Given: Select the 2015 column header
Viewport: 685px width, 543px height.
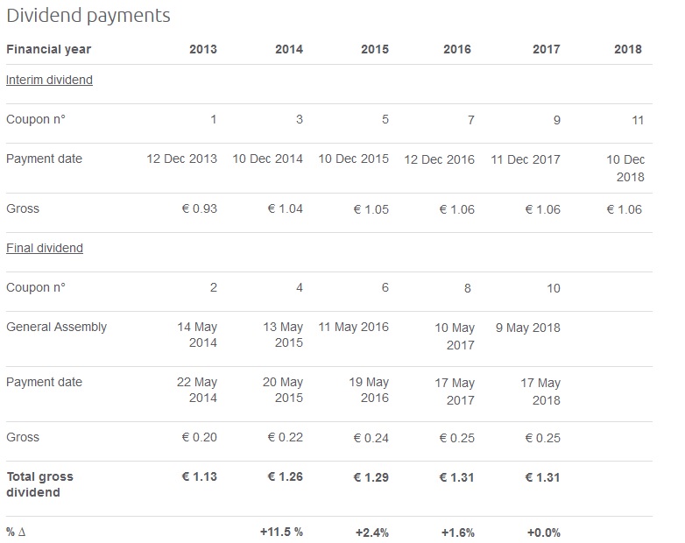Looking at the screenshot, I should pos(374,49).
